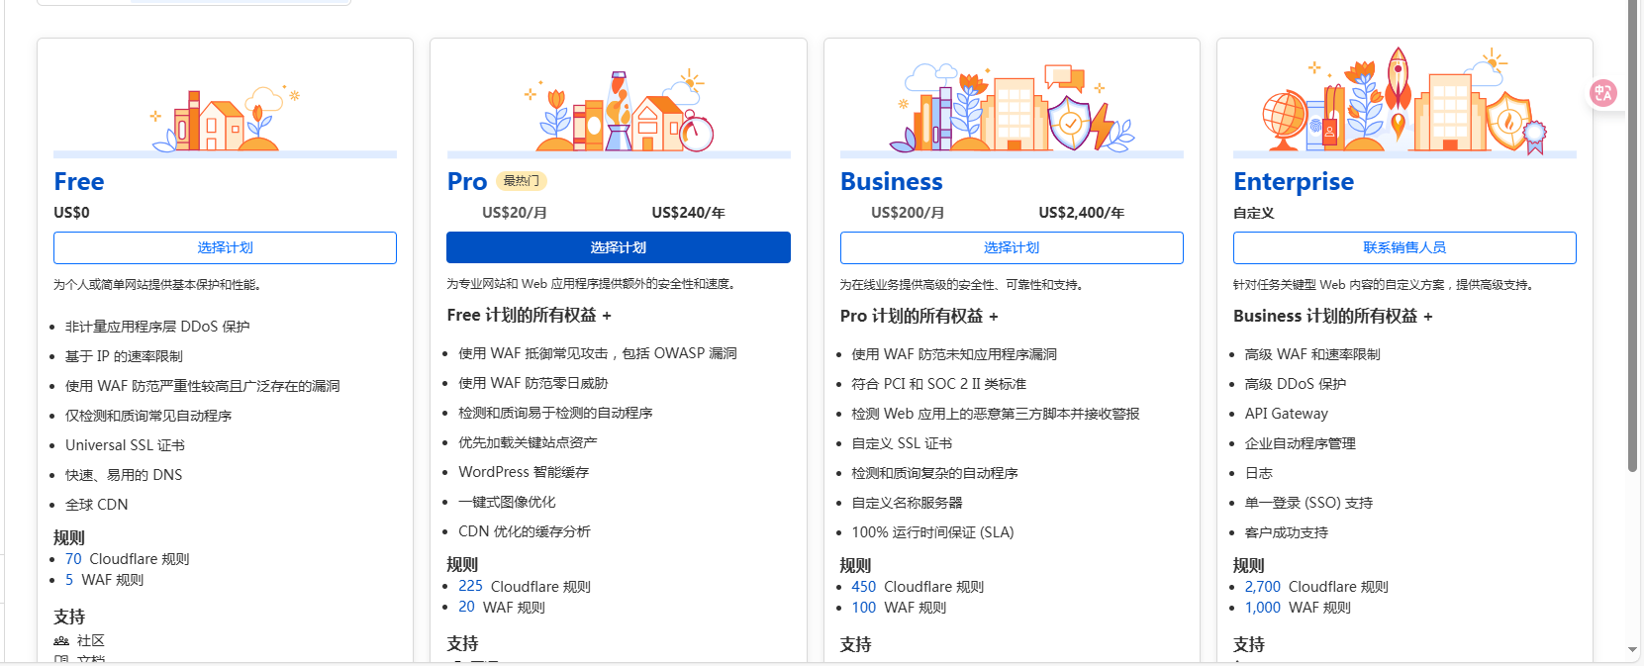Select the US$2,400/年 Business price option
Viewport: 1644px width, 666px height.
(x=1081, y=213)
